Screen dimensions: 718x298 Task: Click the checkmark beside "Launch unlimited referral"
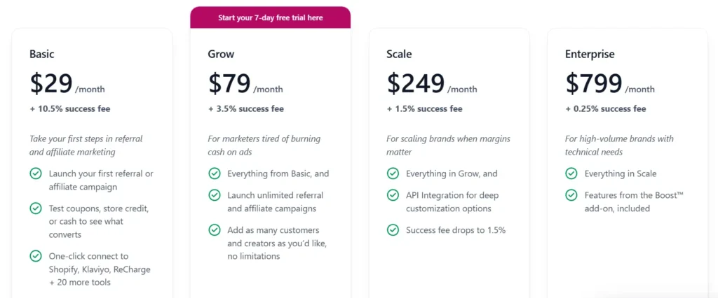[x=215, y=195]
